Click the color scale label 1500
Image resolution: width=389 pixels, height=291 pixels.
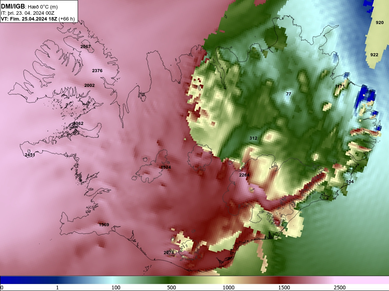284,288
